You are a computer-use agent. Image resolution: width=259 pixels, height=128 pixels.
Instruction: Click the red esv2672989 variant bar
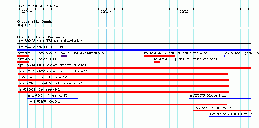[x=123, y=74]
